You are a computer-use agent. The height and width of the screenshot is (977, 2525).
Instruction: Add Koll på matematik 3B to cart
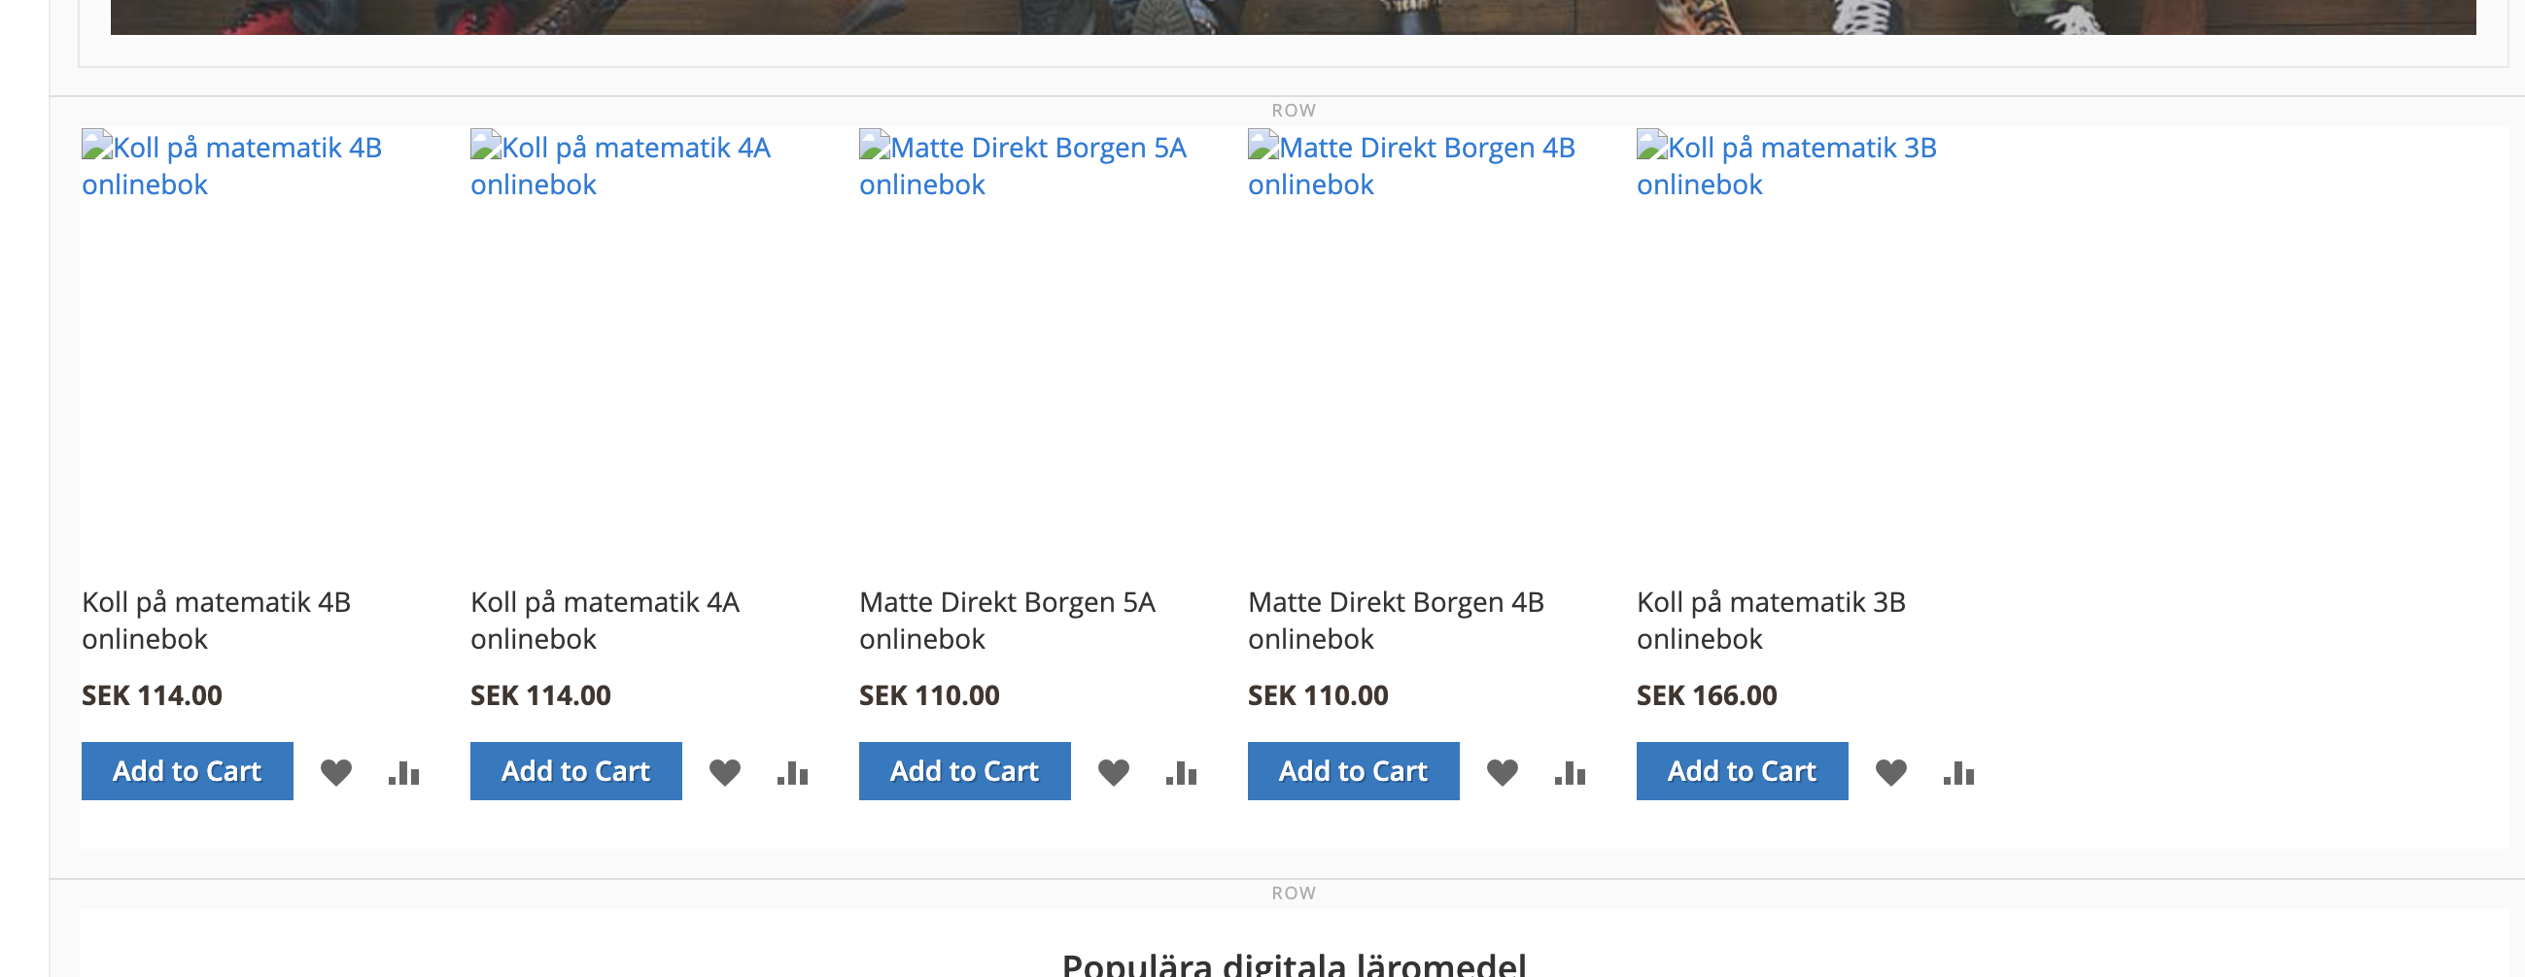pyautogui.click(x=1742, y=771)
